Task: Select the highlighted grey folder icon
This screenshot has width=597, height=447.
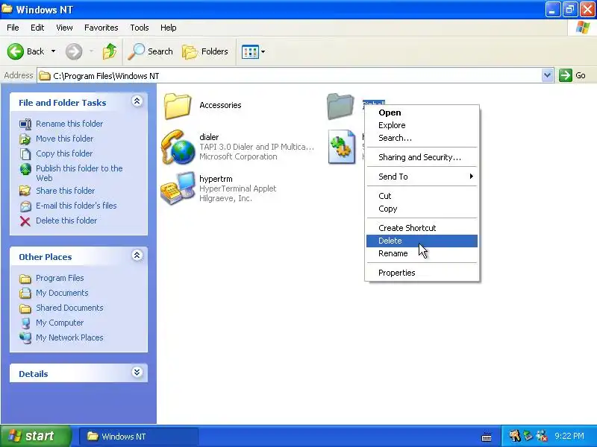Action: pyautogui.click(x=340, y=106)
